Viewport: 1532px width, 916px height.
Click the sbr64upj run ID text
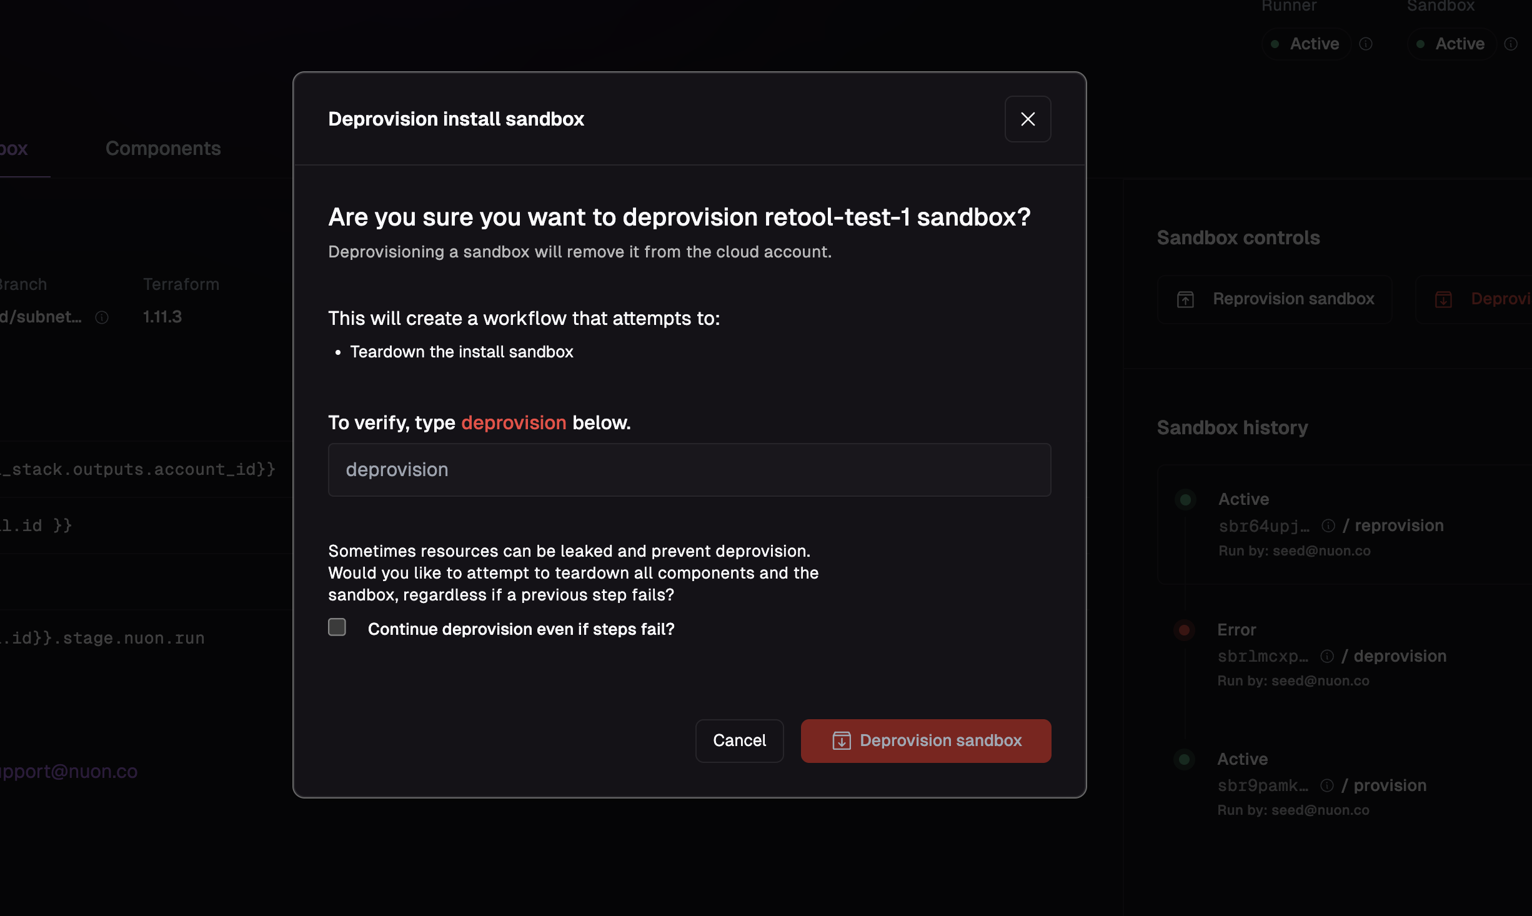point(1264,526)
